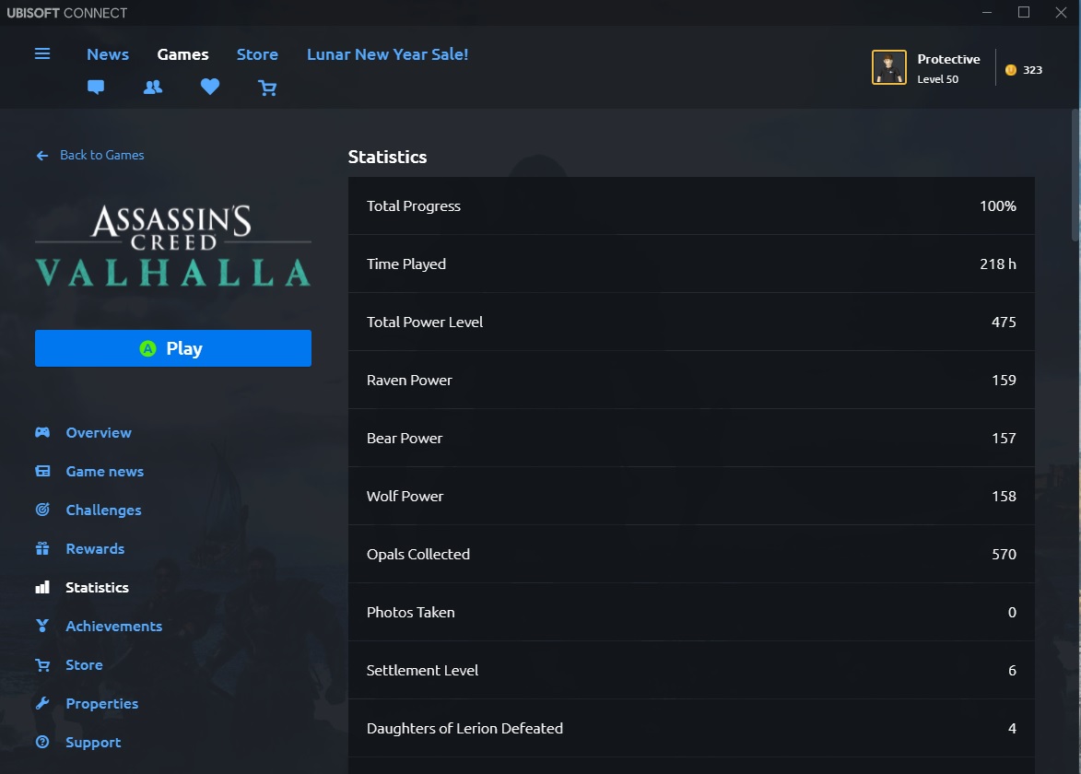Open the Lunar New Year Sale tab
Screen dimensions: 1081x774
[387, 54]
